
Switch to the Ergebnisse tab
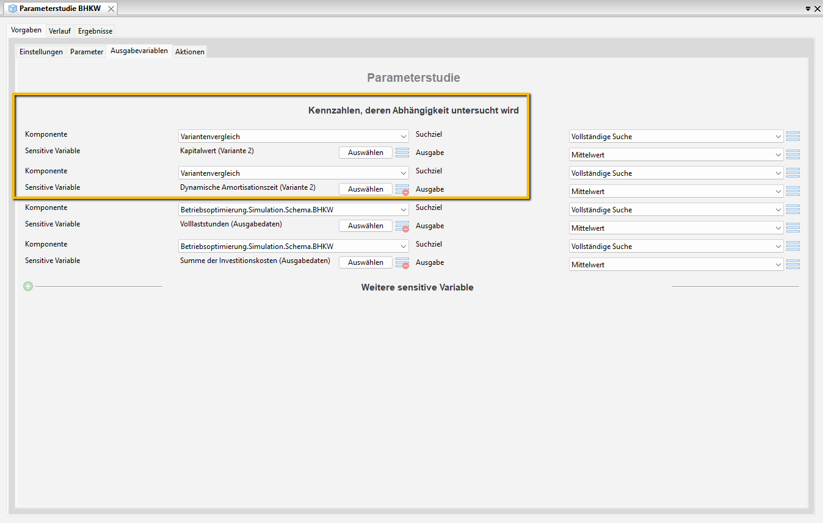click(95, 31)
